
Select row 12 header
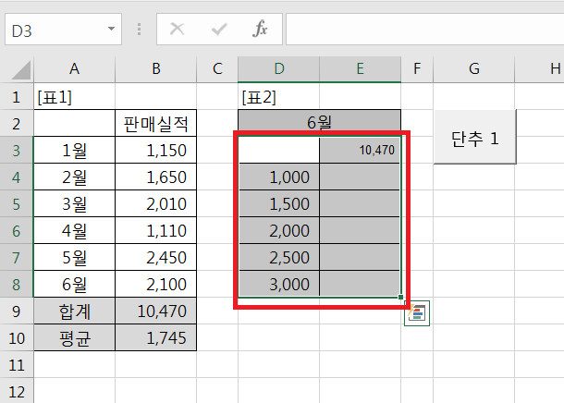pyautogui.click(x=16, y=391)
